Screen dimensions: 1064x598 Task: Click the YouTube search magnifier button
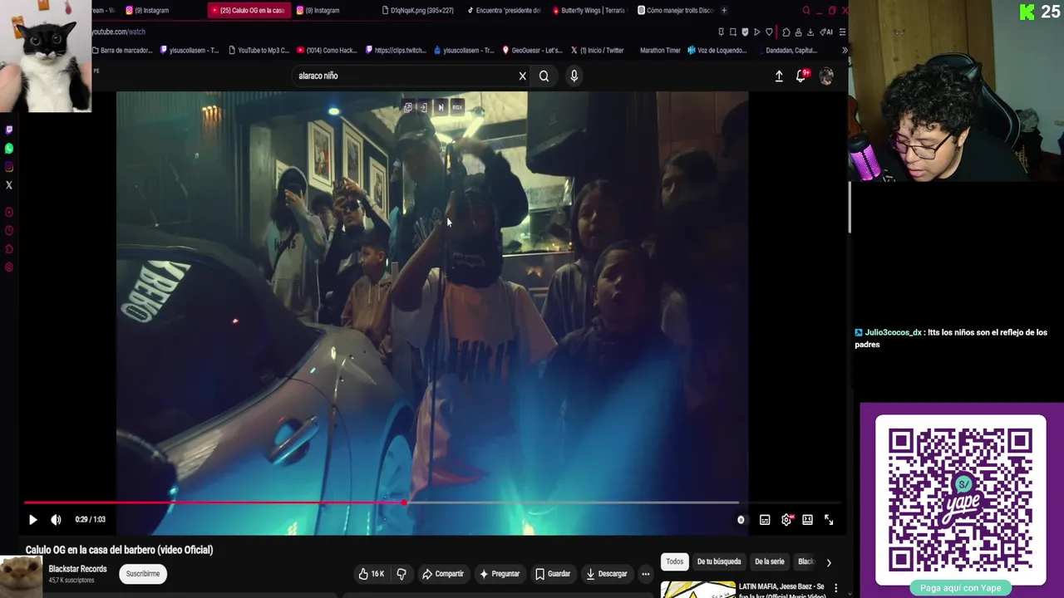(544, 76)
